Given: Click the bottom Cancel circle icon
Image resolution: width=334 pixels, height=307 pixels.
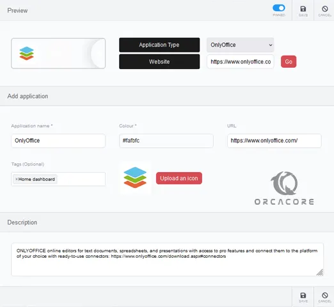Looking at the screenshot, I should pos(325,295).
